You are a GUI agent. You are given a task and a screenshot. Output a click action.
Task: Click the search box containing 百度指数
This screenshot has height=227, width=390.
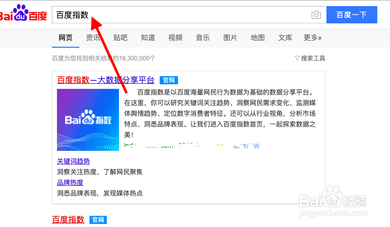point(189,15)
